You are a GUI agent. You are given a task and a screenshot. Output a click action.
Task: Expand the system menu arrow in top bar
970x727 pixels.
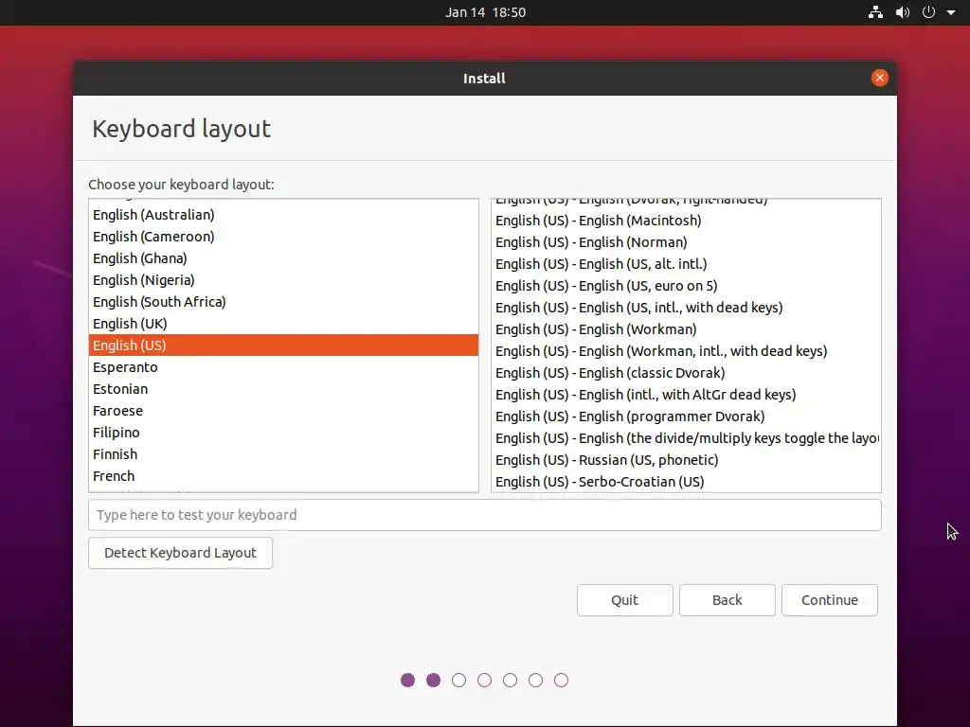[x=951, y=12]
